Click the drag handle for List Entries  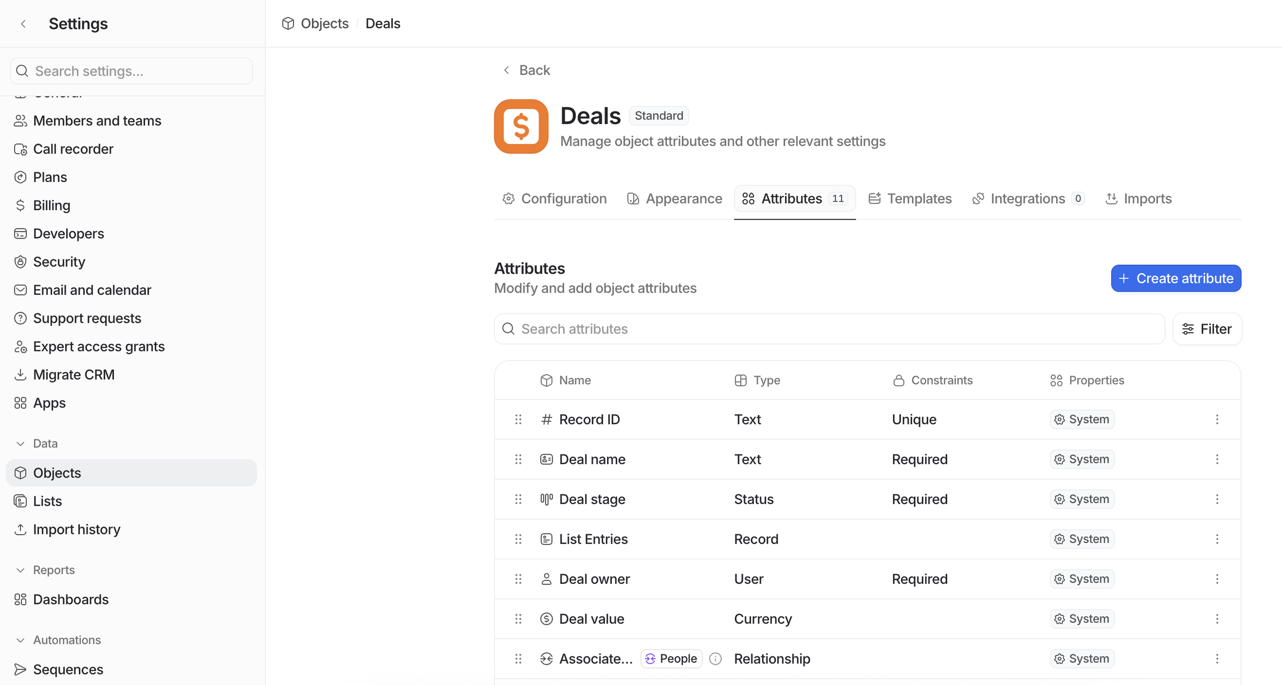[x=518, y=539]
